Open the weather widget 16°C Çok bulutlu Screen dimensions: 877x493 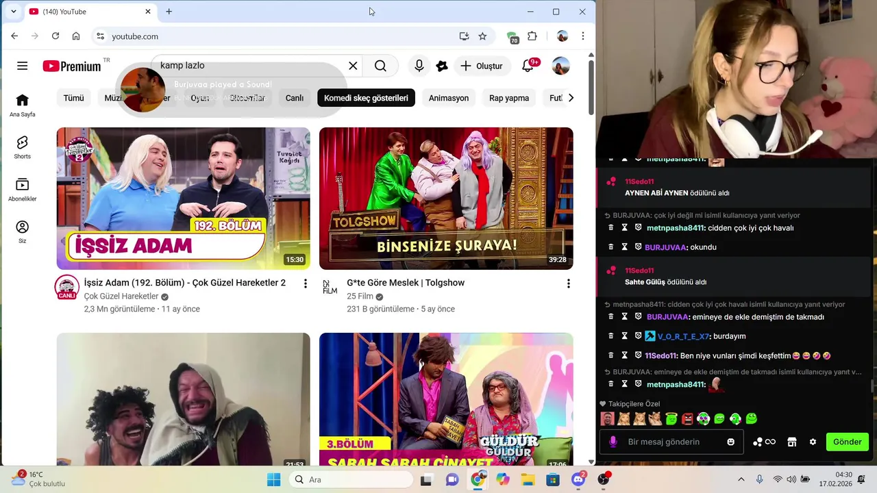click(38, 479)
